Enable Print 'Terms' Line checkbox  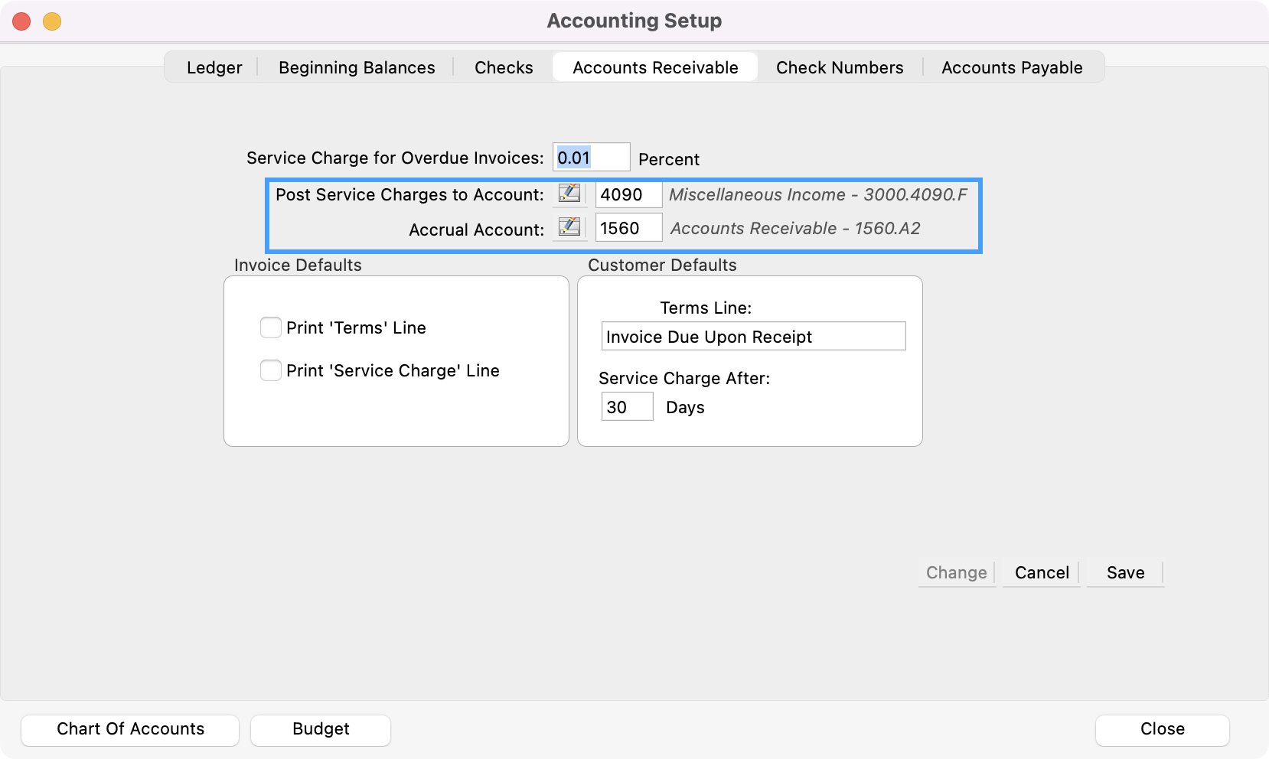pos(271,327)
